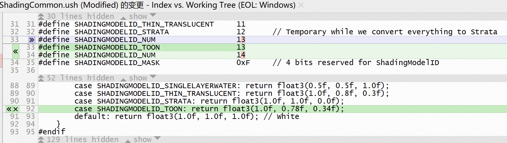Click the revert arrow on removed line 33
The width and height of the screenshot is (507, 143).
click(31, 40)
